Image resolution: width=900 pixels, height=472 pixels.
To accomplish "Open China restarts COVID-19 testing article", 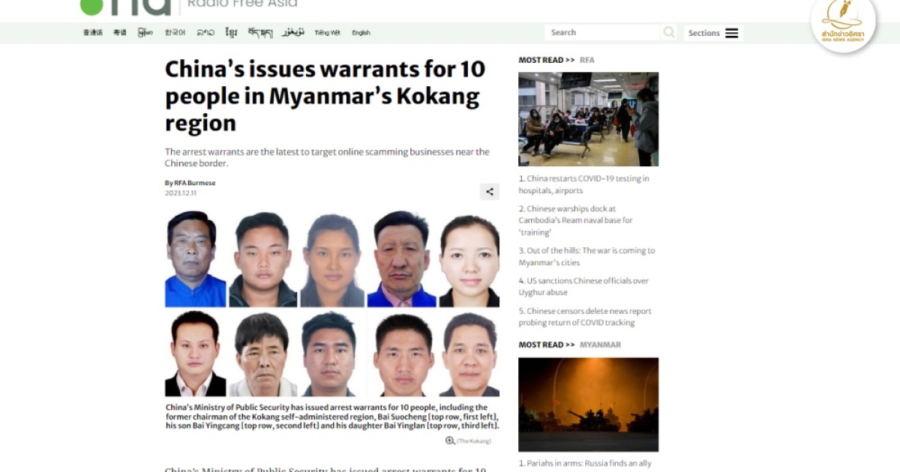I will 583,184.
